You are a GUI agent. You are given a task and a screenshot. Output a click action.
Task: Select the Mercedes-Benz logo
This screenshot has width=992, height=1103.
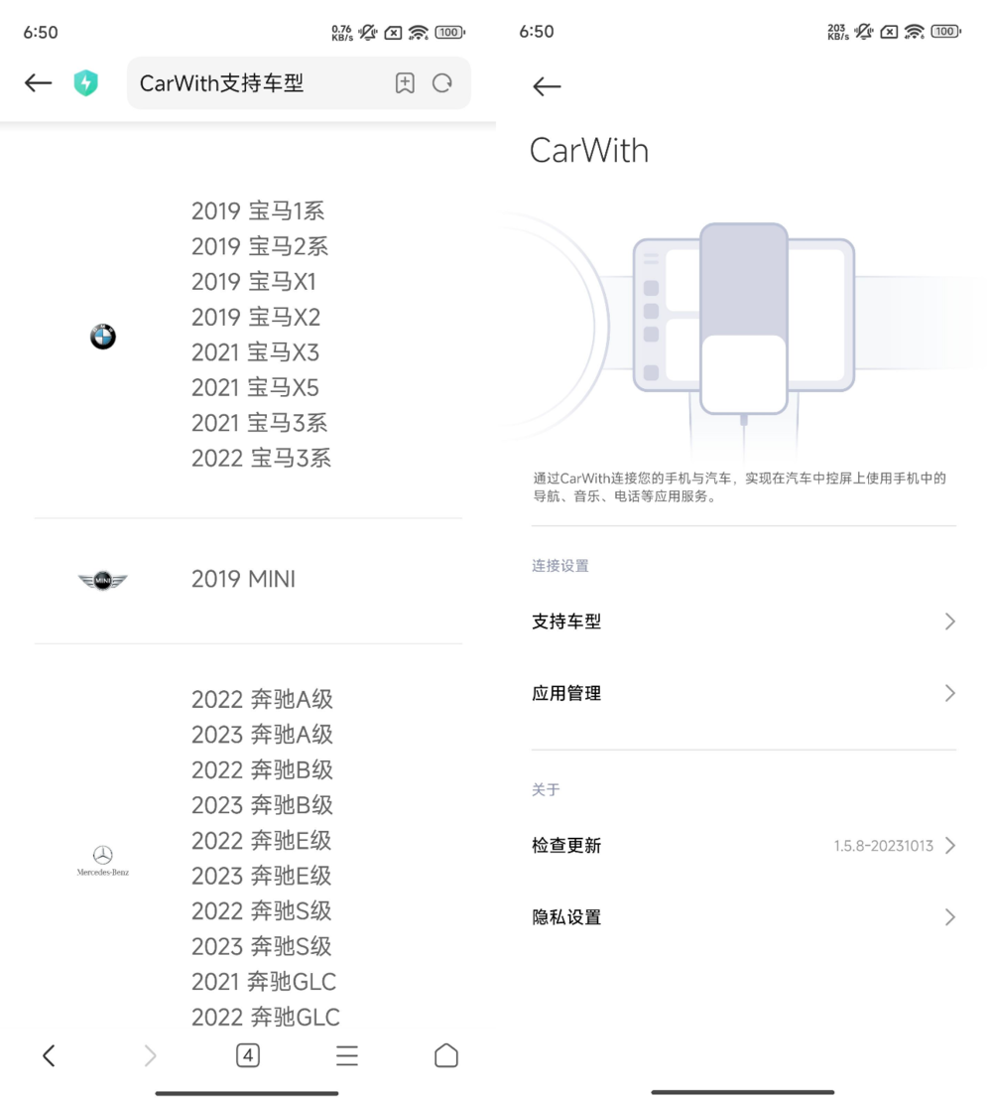103,860
